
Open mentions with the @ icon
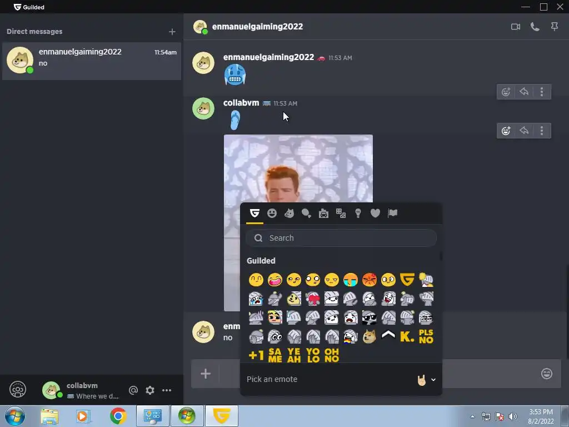pos(133,390)
